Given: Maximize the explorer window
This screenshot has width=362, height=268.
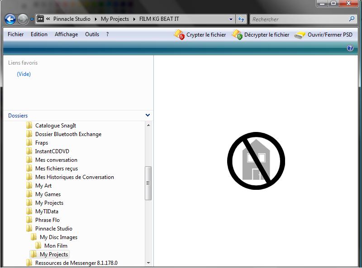Looking at the screenshot, I should 333,3.
